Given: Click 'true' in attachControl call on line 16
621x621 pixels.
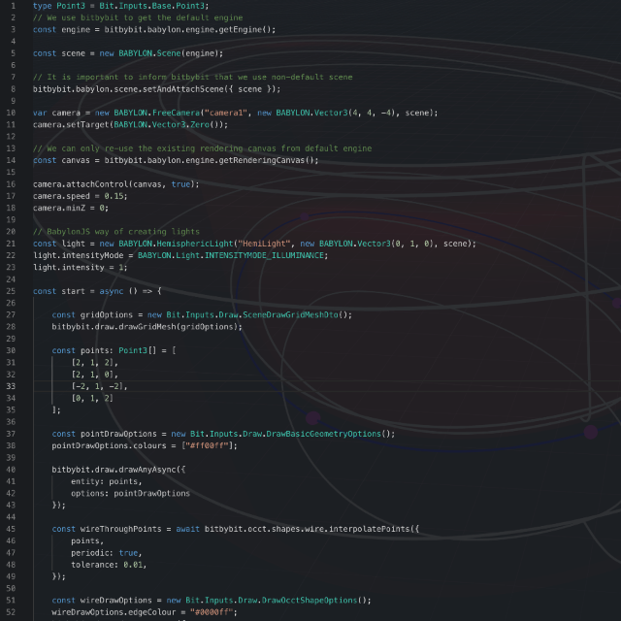Looking at the screenshot, I should (x=180, y=184).
